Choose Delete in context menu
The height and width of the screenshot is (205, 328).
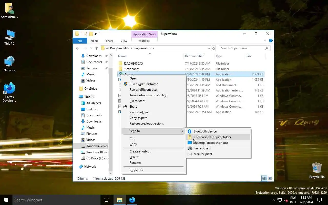coord(153,157)
